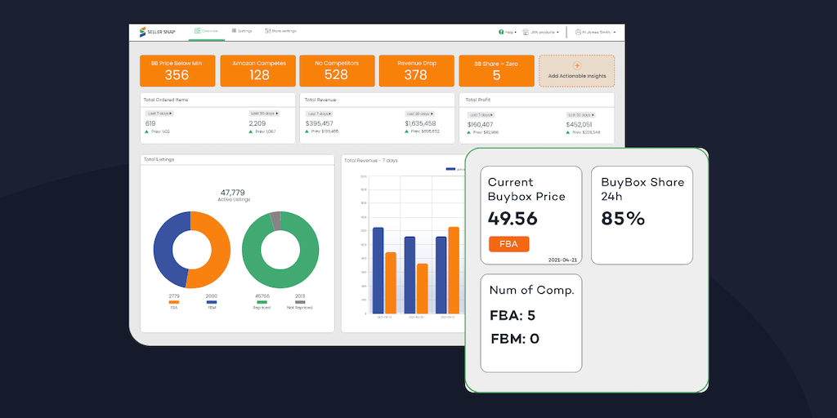This screenshot has height=418, width=837.
Task: Click the blue legend swatch in revenue chart
Action: point(451,169)
